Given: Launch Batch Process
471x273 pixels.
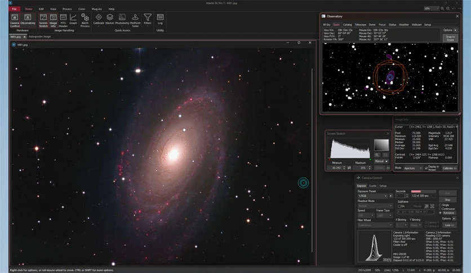Looking at the screenshot, I should (85, 20).
